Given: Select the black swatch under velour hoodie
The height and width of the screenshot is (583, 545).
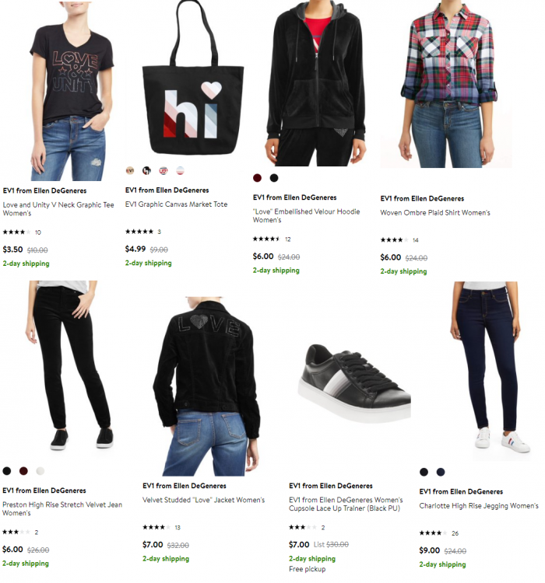Looking at the screenshot, I should coord(274,178).
